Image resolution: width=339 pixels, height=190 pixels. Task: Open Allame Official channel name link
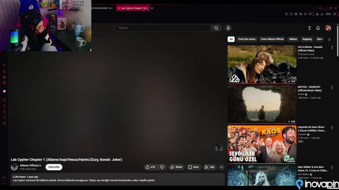click(x=29, y=165)
